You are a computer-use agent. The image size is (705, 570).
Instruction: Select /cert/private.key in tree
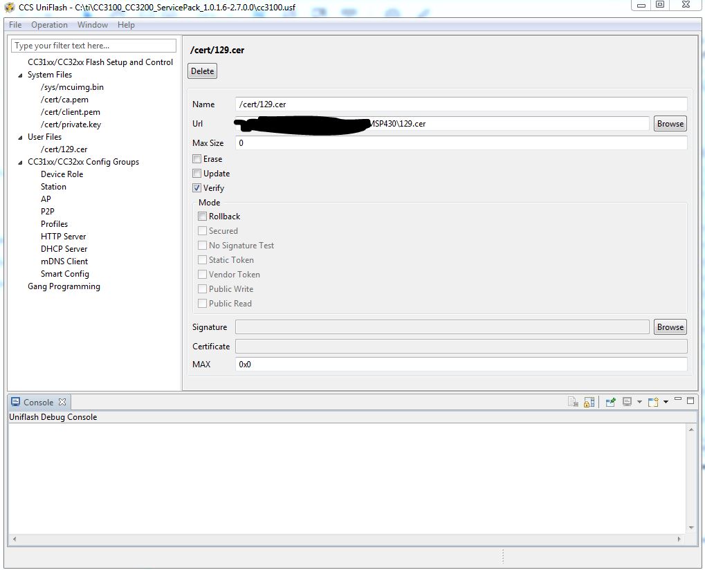click(x=71, y=125)
